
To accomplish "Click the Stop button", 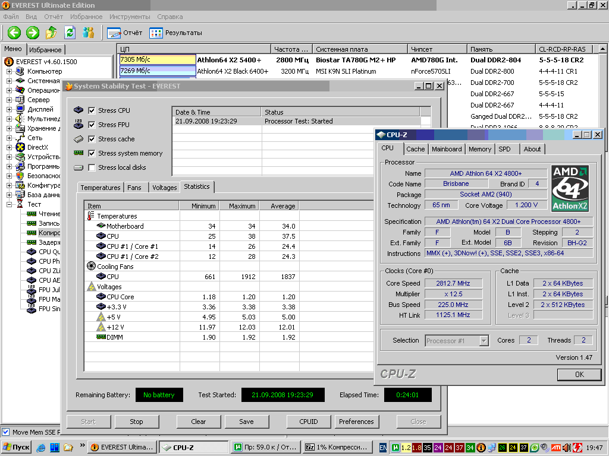I will (x=136, y=422).
